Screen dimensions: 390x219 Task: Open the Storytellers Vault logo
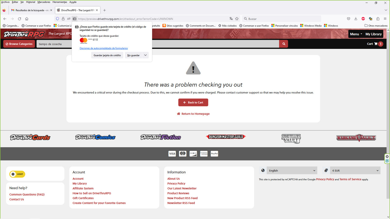click(x=291, y=138)
